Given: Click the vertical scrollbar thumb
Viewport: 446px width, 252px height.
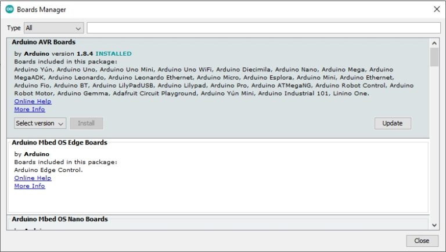Looking at the screenshot, I should point(434,57).
